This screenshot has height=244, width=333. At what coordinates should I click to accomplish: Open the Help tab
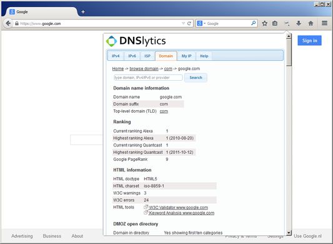(204, 56)
